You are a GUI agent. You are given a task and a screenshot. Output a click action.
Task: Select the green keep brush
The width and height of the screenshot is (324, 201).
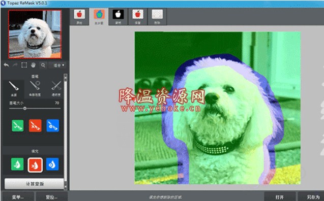click(x=18, y=125)
